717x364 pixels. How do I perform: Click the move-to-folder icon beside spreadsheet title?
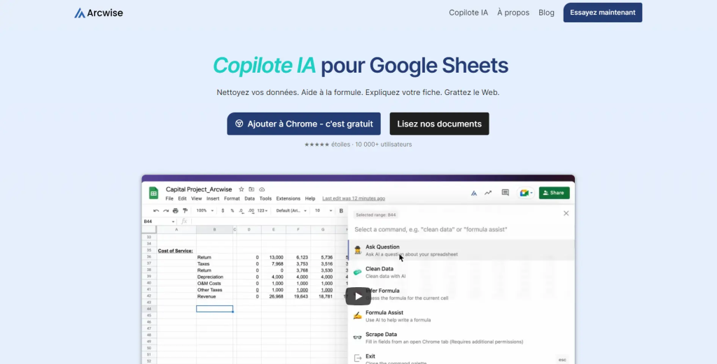tap(251, 189)
